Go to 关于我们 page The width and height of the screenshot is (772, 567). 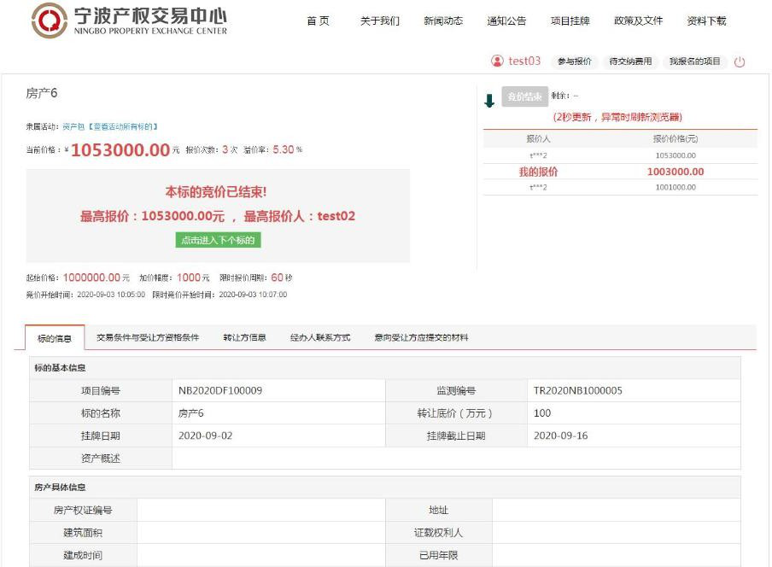[x=379, y=21]
